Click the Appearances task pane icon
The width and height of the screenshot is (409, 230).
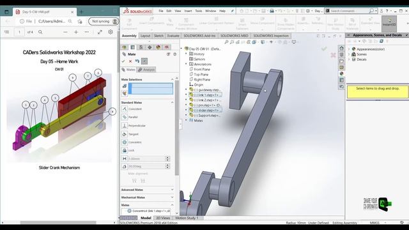(x=341, y=73)
